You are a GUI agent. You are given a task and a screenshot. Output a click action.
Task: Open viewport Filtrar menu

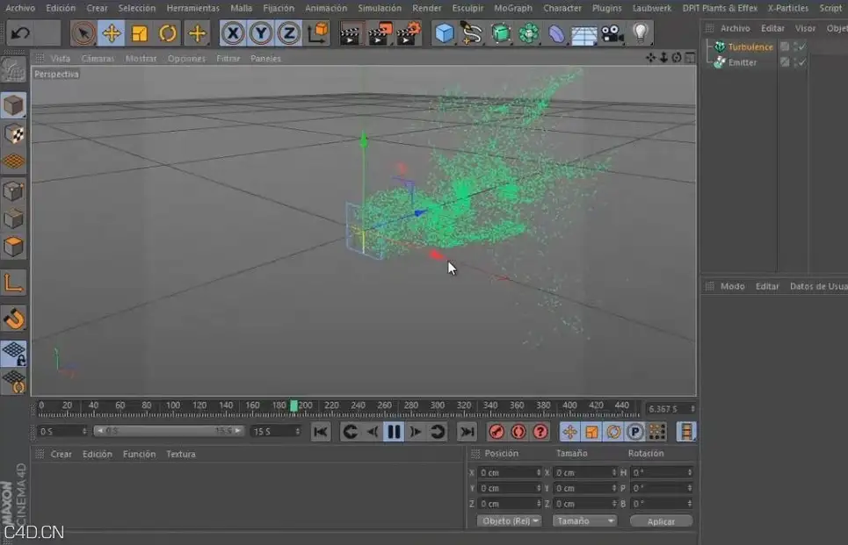tap(228, 58)
